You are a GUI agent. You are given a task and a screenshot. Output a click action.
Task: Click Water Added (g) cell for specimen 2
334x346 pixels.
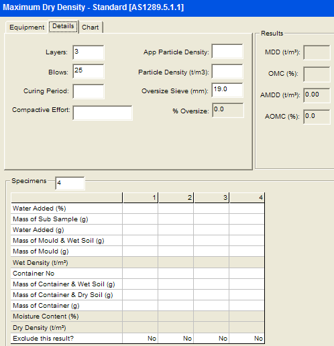tap(176, 230)
